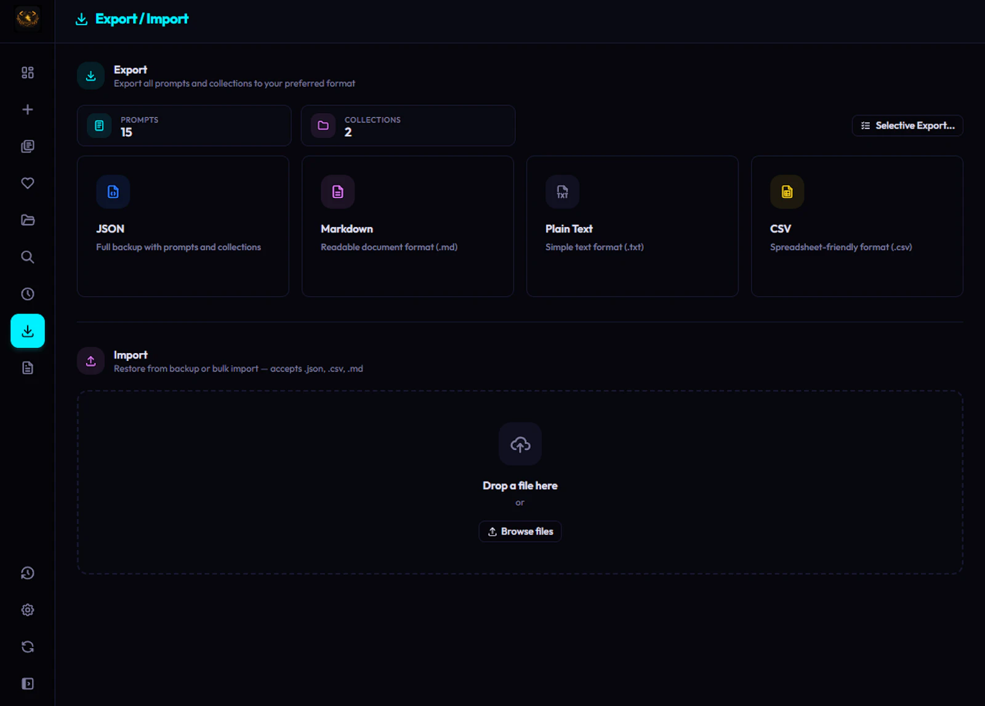
Task: Click 'Simple text format (.txt)' text
Action: coord(595,247)
